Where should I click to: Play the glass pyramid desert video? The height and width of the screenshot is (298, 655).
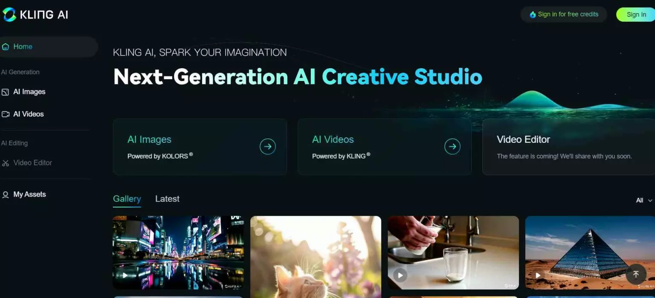538,275
